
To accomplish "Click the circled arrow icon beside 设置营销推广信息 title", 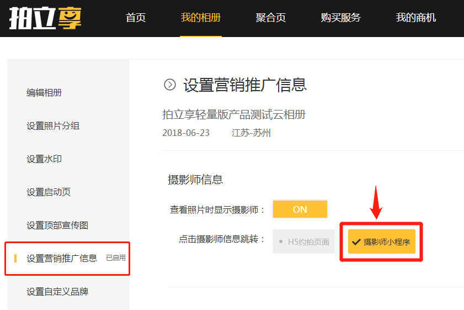I will click(x=170, y=85).
